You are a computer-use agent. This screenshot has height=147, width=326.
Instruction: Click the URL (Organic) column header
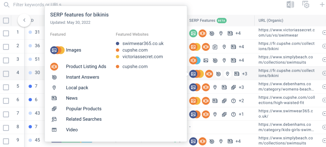[271, 21]
